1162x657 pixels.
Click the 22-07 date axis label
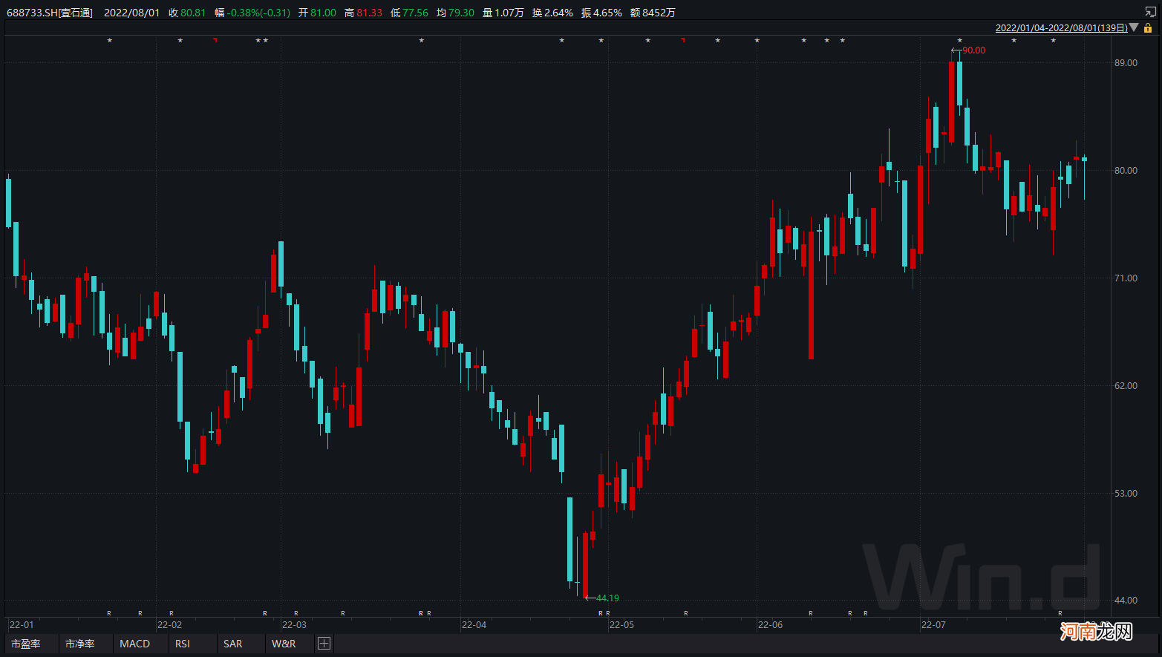933,625
